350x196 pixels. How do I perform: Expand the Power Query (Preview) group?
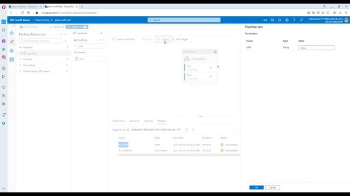tap(21, 71)
